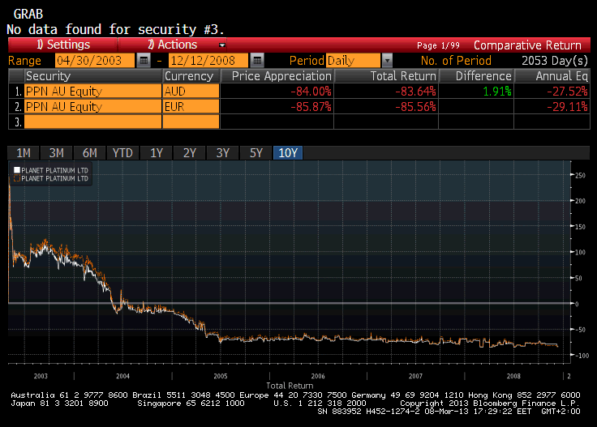The width and height of the screenshot is (597, 427).
Task: Select the YTD time range tab
Action: pos(122,153)
